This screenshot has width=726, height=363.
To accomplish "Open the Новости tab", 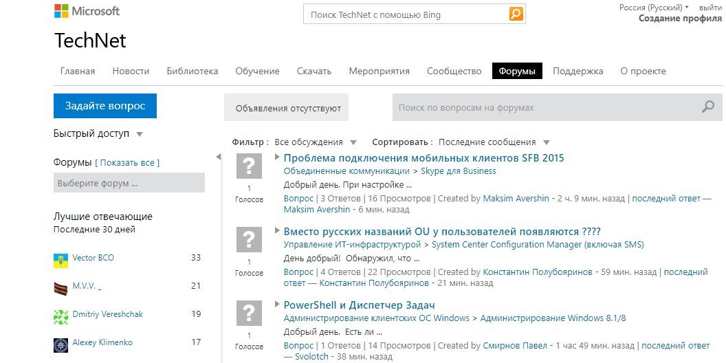I will pyautogui.click(x=131, y=71).
